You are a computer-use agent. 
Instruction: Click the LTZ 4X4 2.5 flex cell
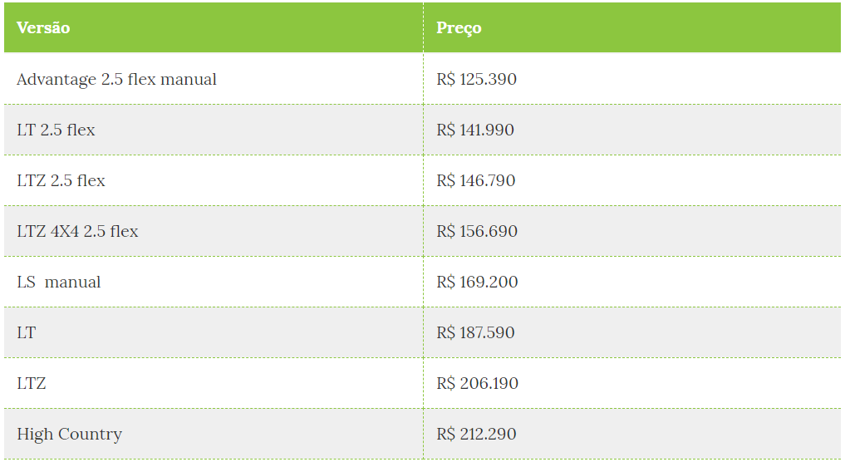214,231
